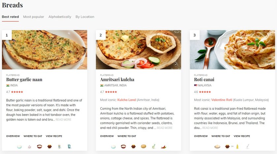Click the flour mound icon under Roti canai
277x154 pixels.
217,146
